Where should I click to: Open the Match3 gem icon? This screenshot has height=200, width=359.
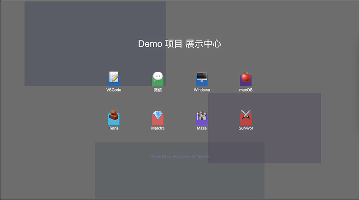click(x=158, y=117)
